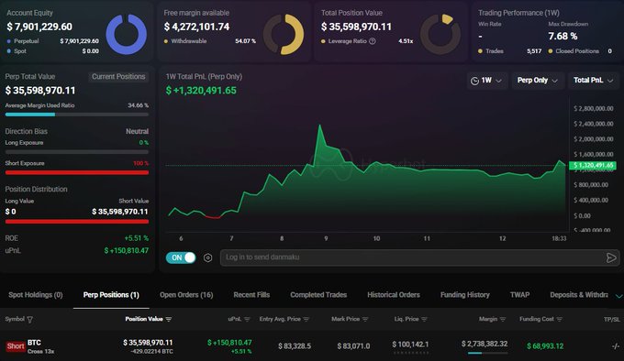
Task: Click the send danmaku arrow icon
Action: coord(611,257)
